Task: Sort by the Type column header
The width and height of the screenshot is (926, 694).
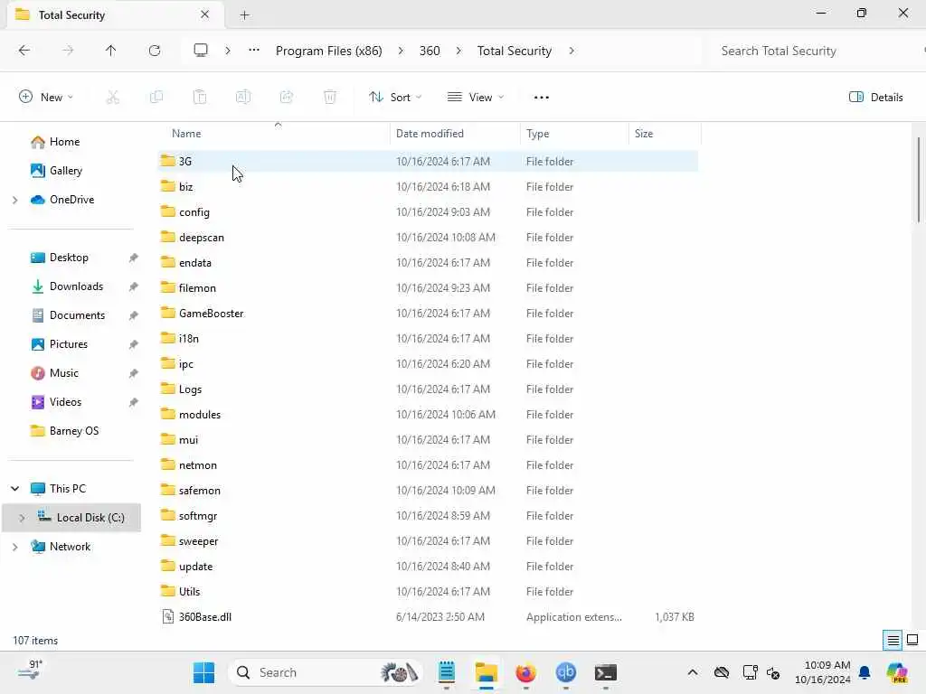Action: pyautogui.click(x=574, y=134)
